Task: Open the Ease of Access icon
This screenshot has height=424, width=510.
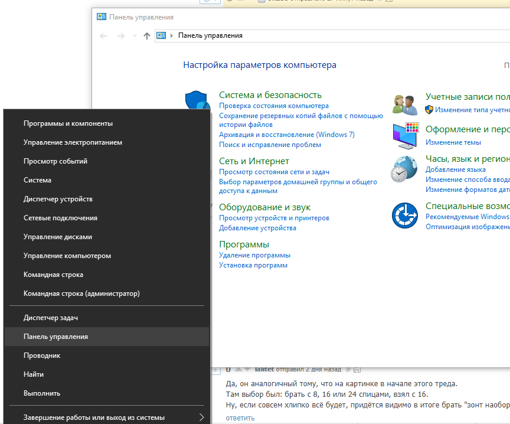Action: tap(405, 215)
